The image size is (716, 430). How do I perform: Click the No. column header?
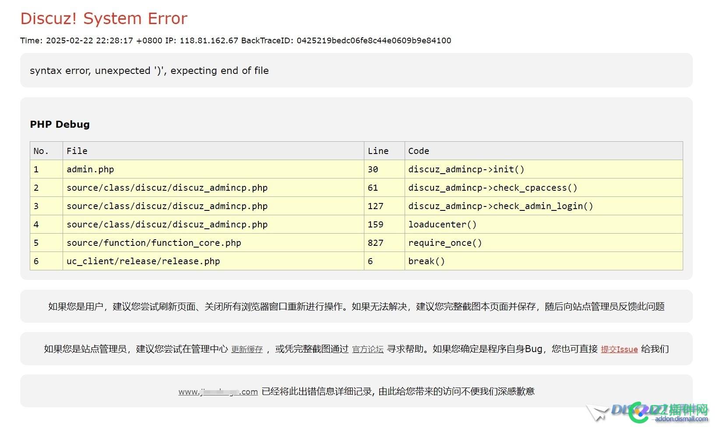[x=46, y=151]
